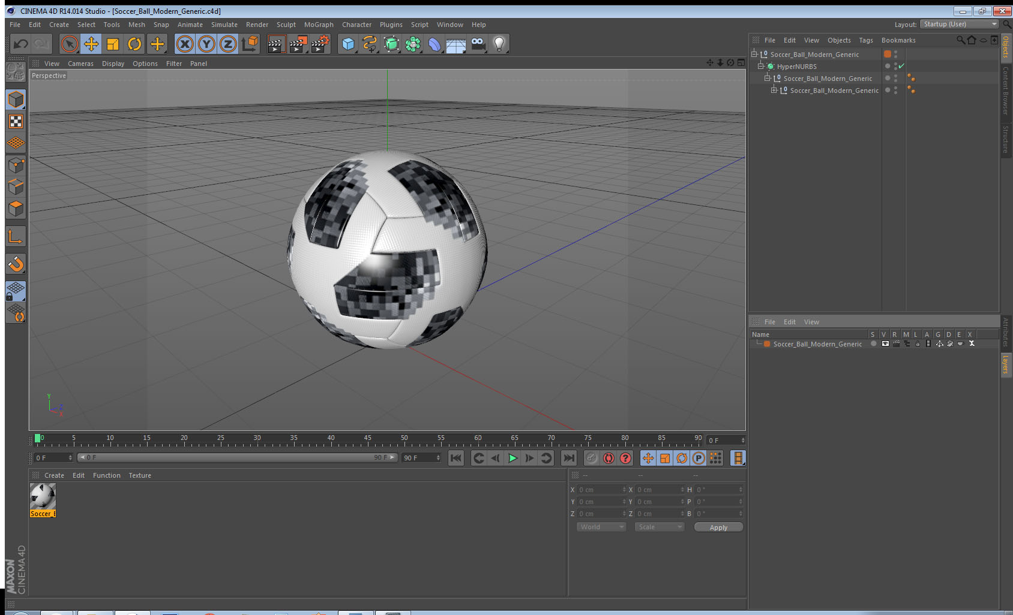Image resolution: width=1013 pixels, height=615 pixels.
Task: Toggle Z-axis lock button
Action: coord(228,44)
